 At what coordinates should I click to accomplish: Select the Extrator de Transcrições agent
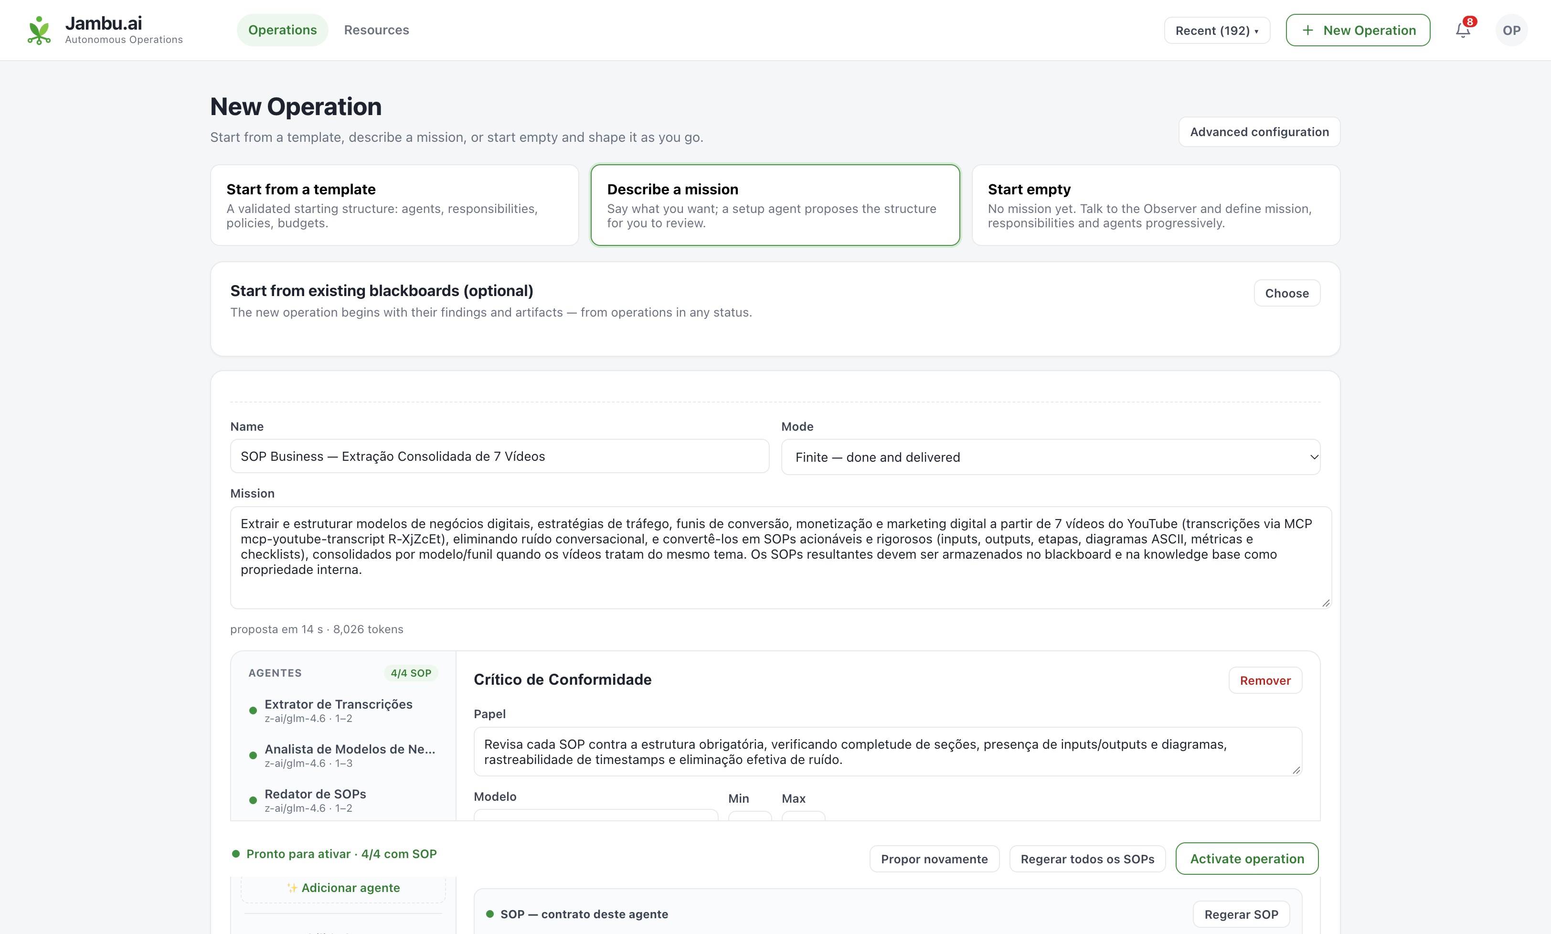pyautogui.click(x=343, y=711)
